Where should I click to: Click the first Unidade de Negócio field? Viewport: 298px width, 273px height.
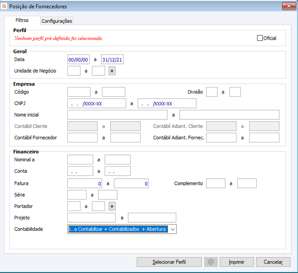click(x=74, y=71)
